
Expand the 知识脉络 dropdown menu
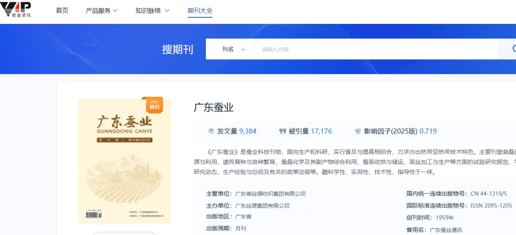click(x=152, y=11)
